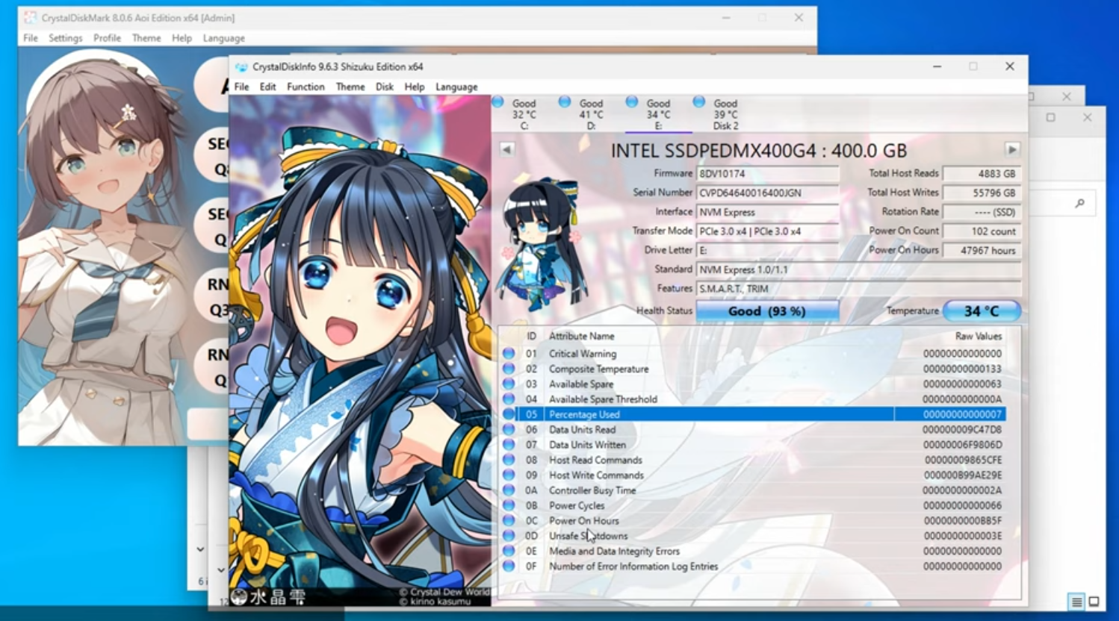Switch background Explorer window to large icons view
Screen dimensions: 1119x621
[1094, 602]
